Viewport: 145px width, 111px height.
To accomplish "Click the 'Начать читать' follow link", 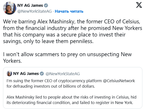I will (x=69, y=11).
